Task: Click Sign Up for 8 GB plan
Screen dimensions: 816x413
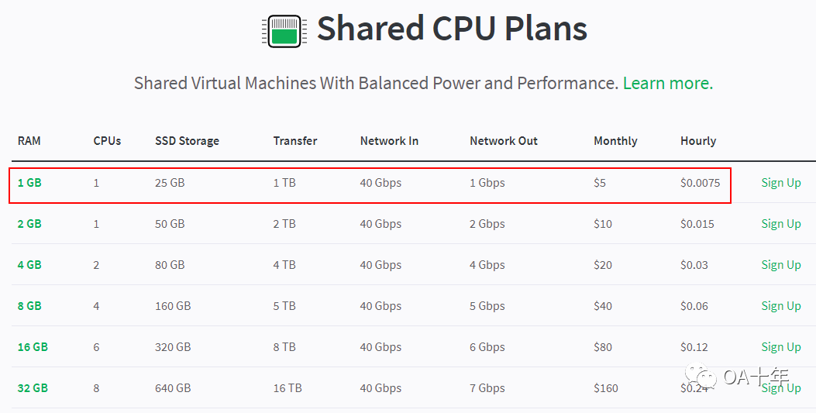Action: [x=780, y=306]
